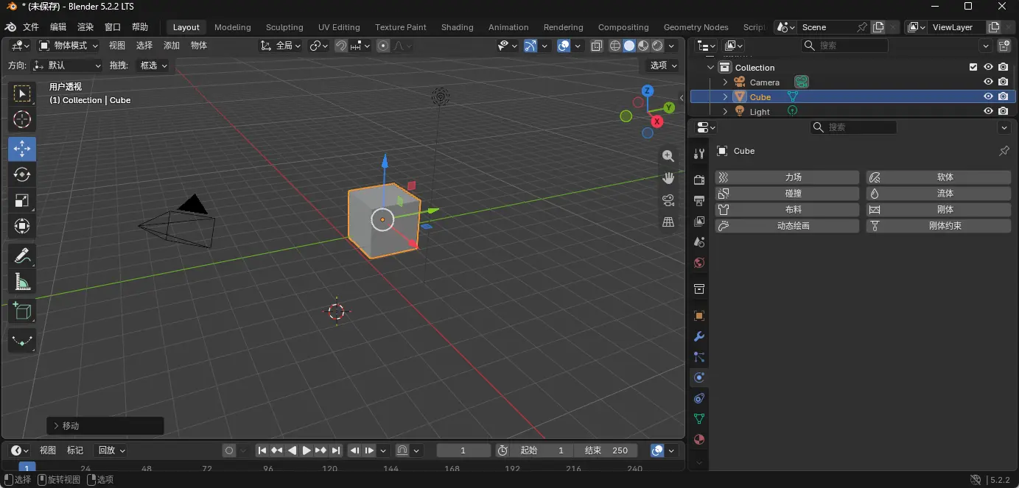Hide the Cube in viewport
Screen dimensions: 1019x488
[989, 96]
